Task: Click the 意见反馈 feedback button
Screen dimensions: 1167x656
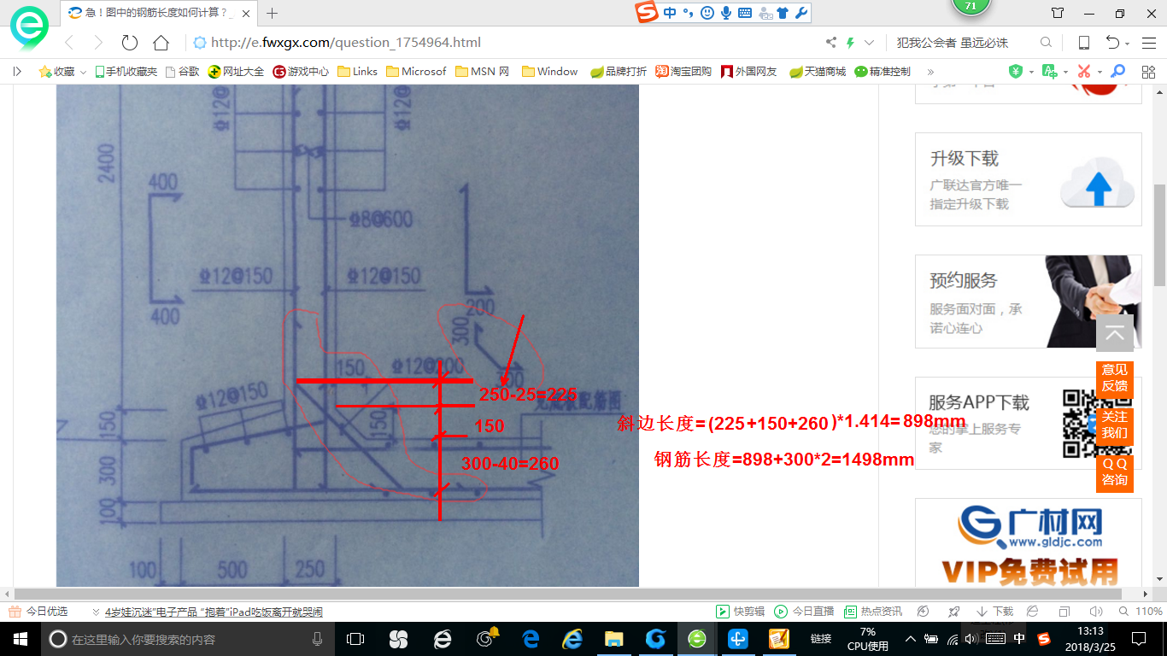Action: pos(1115,378)
